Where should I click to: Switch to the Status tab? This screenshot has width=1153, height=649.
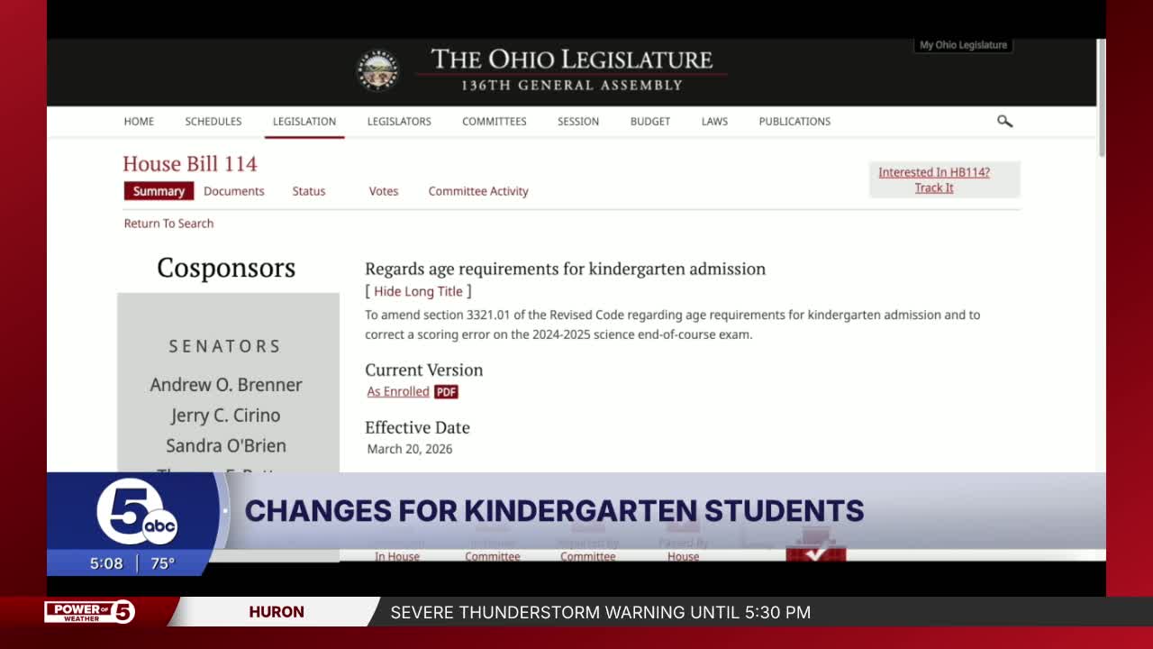(309, 191)
